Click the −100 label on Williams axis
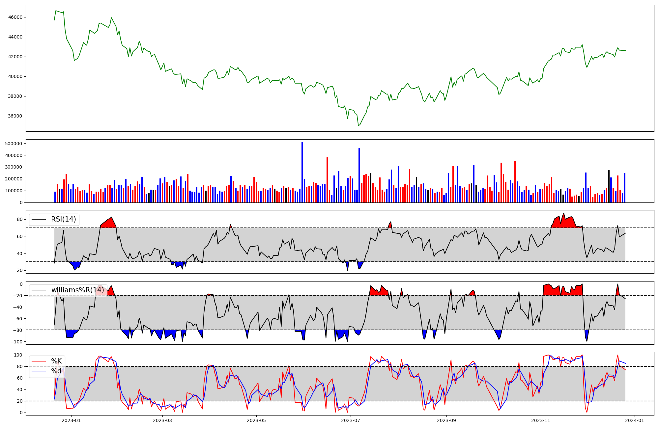This screenshot has width=659, height=428. (16, 342)
